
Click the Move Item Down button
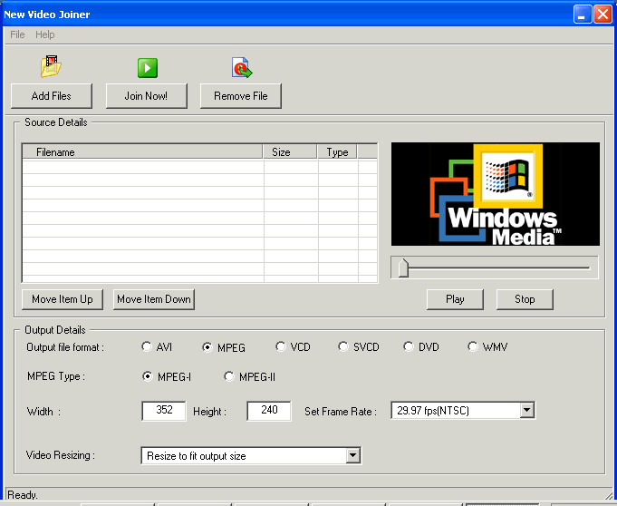click(154, 299)
